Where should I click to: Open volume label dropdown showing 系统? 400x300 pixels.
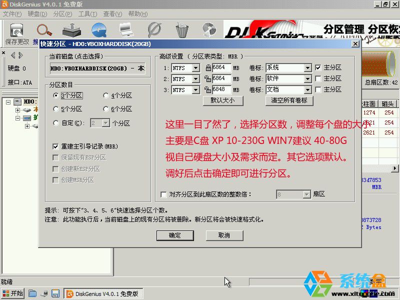pos(307,68)
